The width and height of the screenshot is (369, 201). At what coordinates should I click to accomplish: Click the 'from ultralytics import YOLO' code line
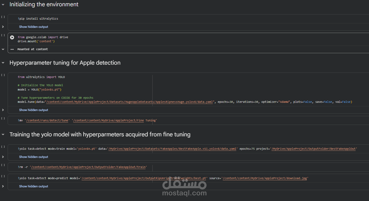tap(41, 77)
